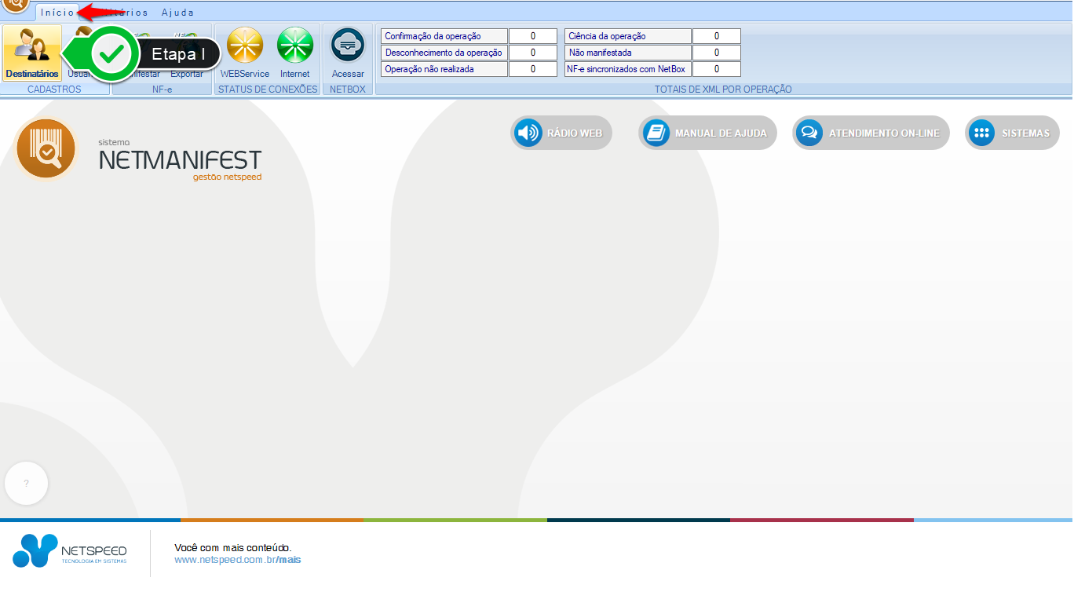Image resolution: width=1074 pixels, height=603 pixels.
Task: Select 'NF-e sincronizados com NetBox' label
Action: point(628,69)
